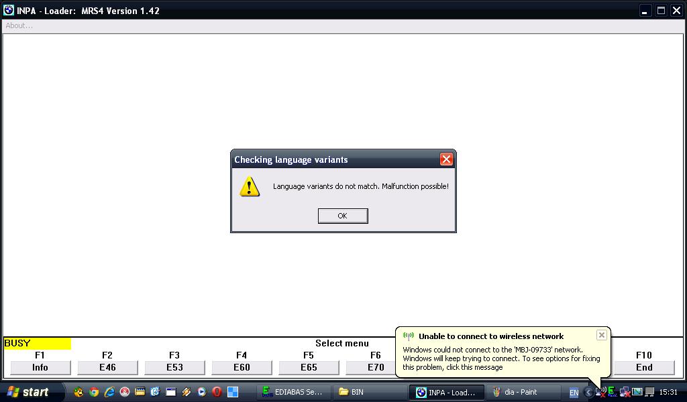Launch the orange Winamp-style quick launch icon
Image resolution: width=687 pixels, height=402 pixels.
pos(187,392)
